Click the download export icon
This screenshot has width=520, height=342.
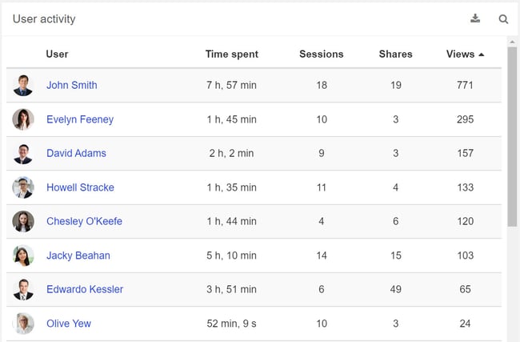tap(475, 18)
